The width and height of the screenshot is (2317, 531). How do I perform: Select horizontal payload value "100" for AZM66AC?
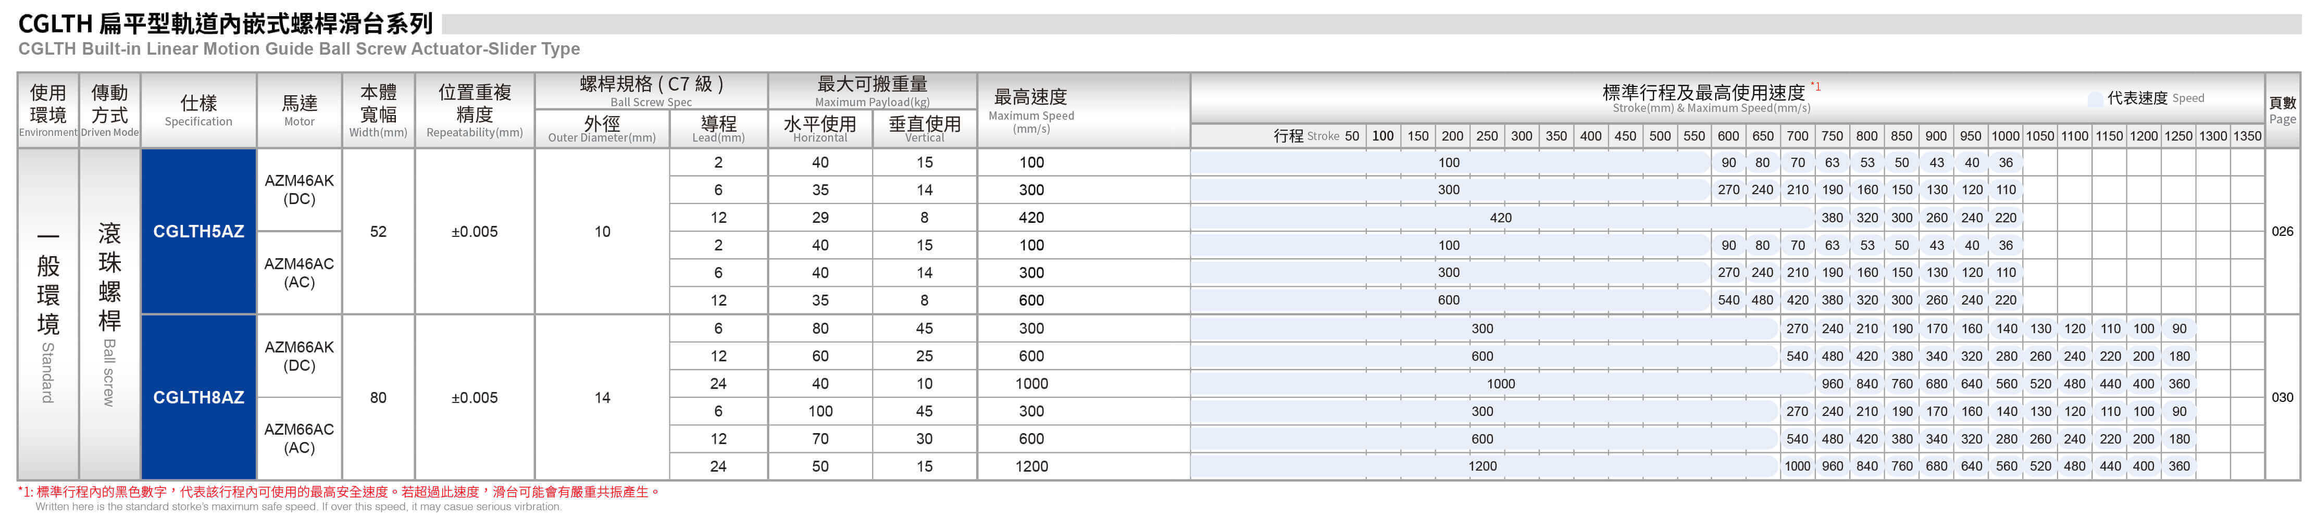(x=820, y=411)
